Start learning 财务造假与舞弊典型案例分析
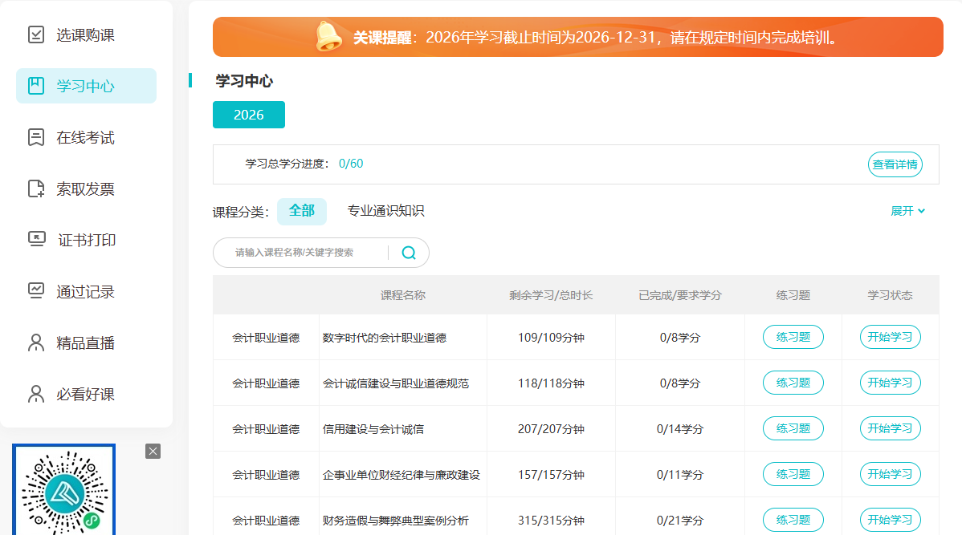This screenshot has width=962, height=535. tap(890, 520)
